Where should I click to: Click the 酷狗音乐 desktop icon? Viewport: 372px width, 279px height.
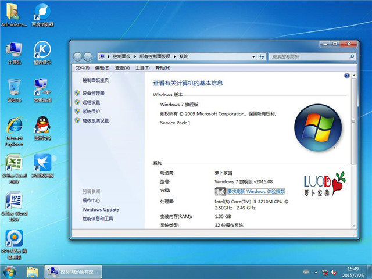pyautogui.click(x=42, y=50)
